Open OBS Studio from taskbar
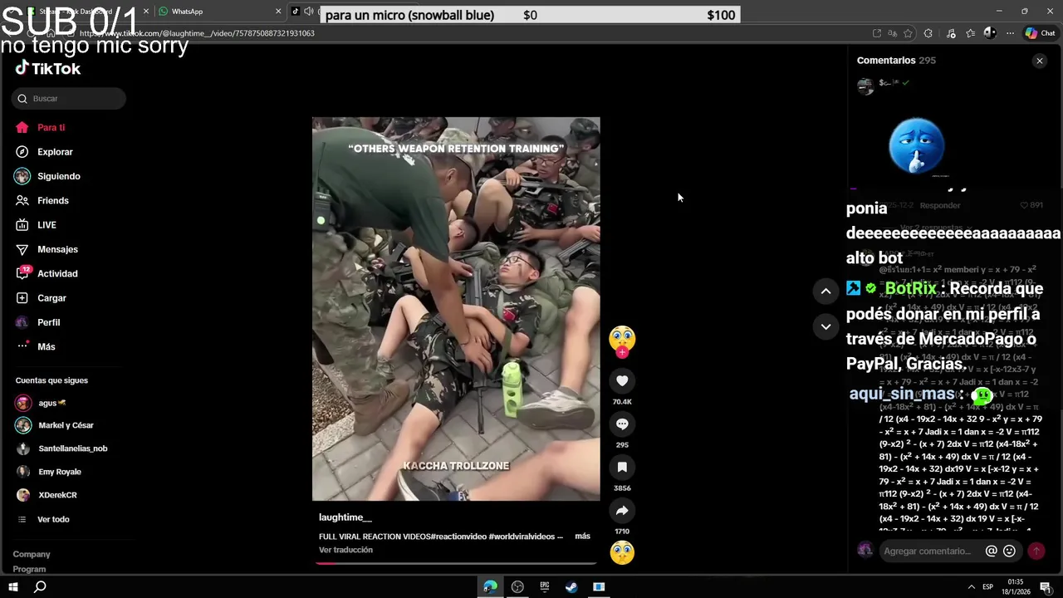This screenshot has width=1063, height=598. [x=517, y=587]
